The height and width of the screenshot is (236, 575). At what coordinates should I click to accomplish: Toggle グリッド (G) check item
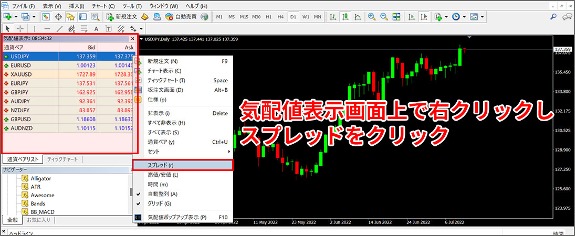[x=183, y=203]
